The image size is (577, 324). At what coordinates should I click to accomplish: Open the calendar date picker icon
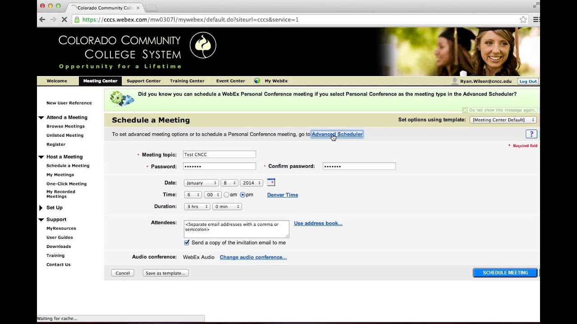tap(271, 182)
